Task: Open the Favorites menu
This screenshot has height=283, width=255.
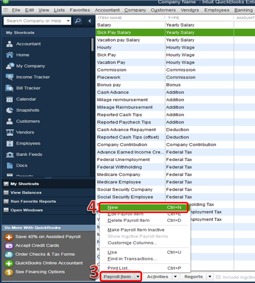Action: pyautogui.click(x=80, y=10)
